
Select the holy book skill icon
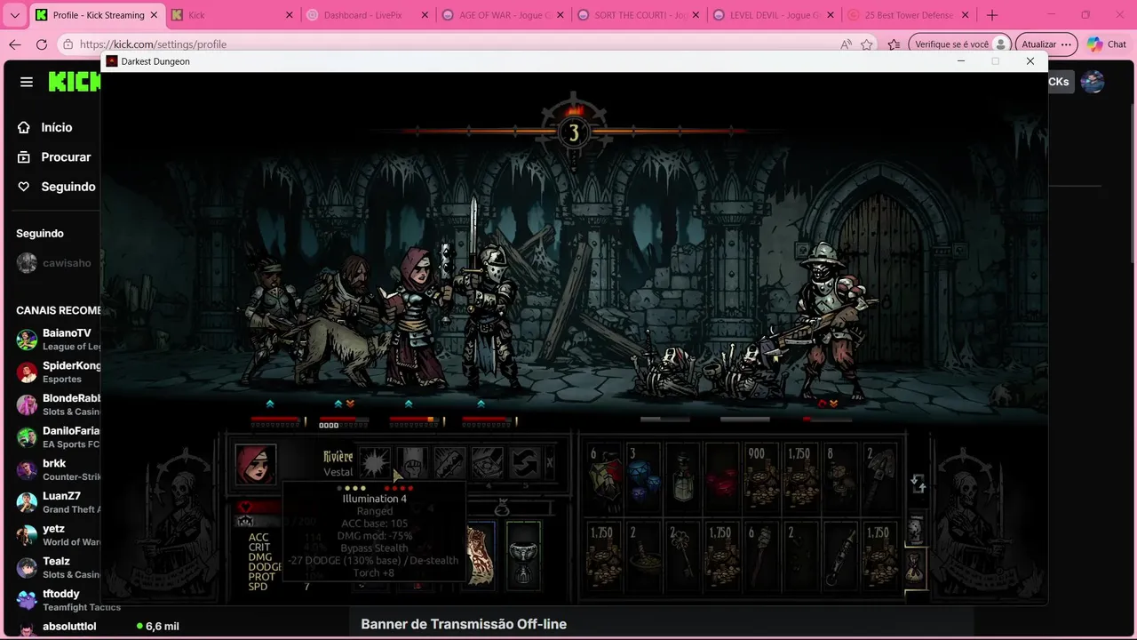tap(488, 462)
